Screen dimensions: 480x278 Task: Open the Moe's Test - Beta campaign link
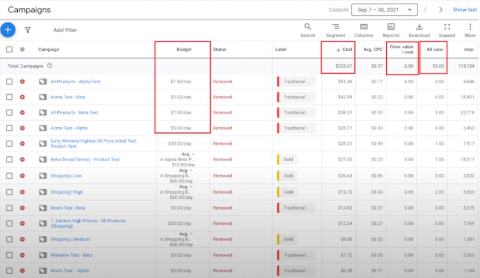(68, 208)
